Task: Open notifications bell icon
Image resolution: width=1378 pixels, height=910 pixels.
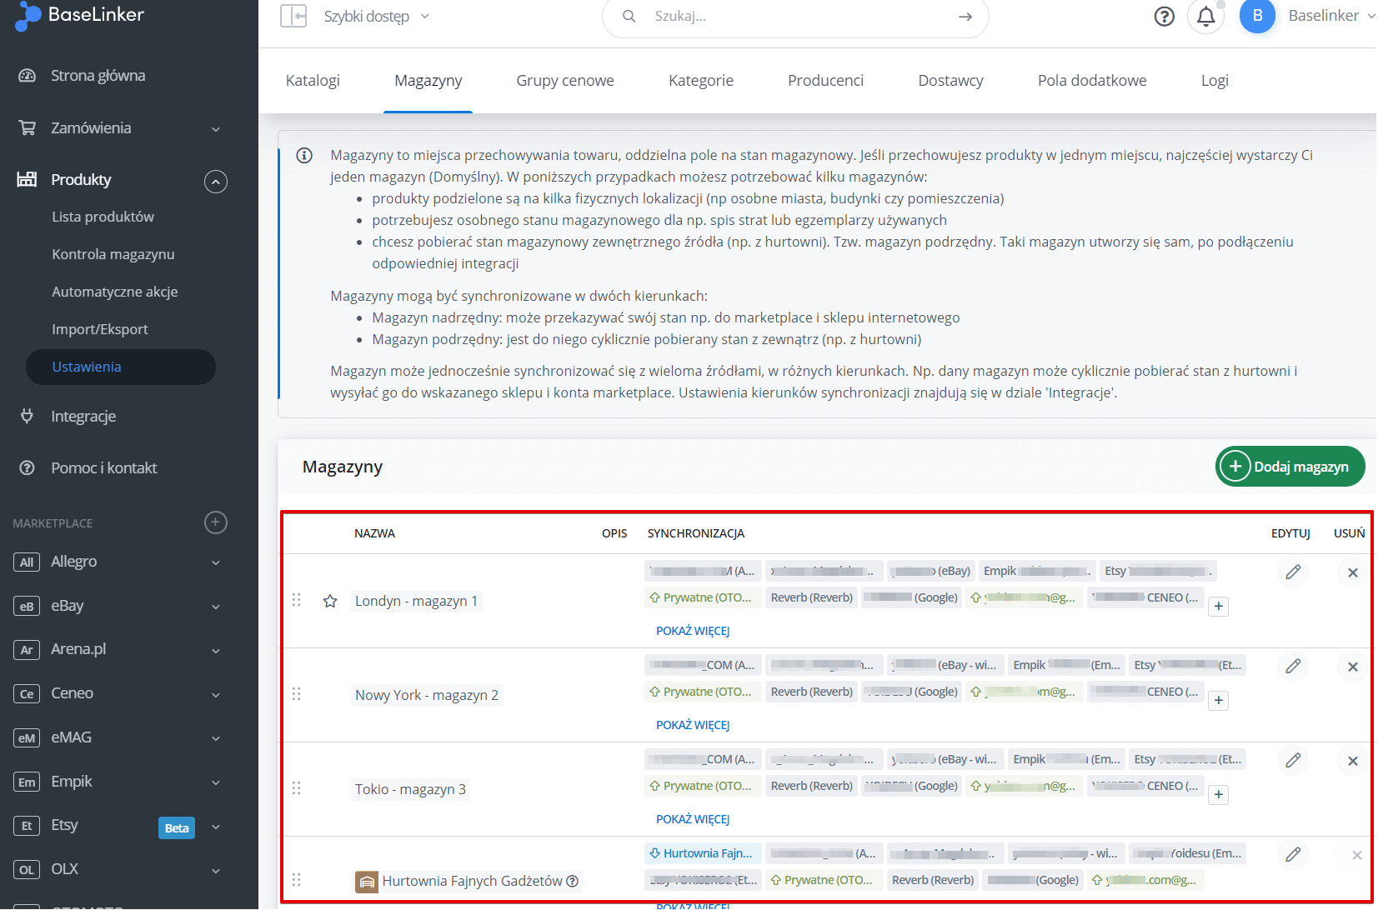Action: click(1205, 16)
